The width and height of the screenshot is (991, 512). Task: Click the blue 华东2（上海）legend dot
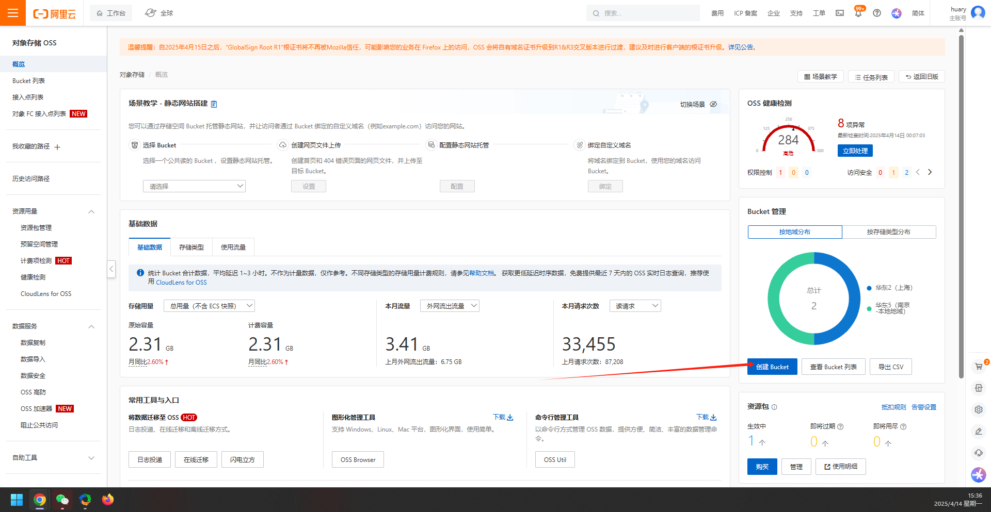869,288
